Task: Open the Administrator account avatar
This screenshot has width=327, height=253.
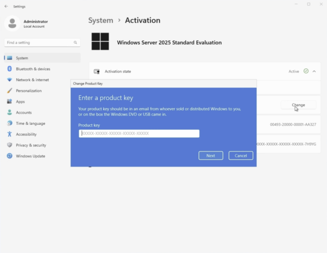Action: (x=13, y=23)
